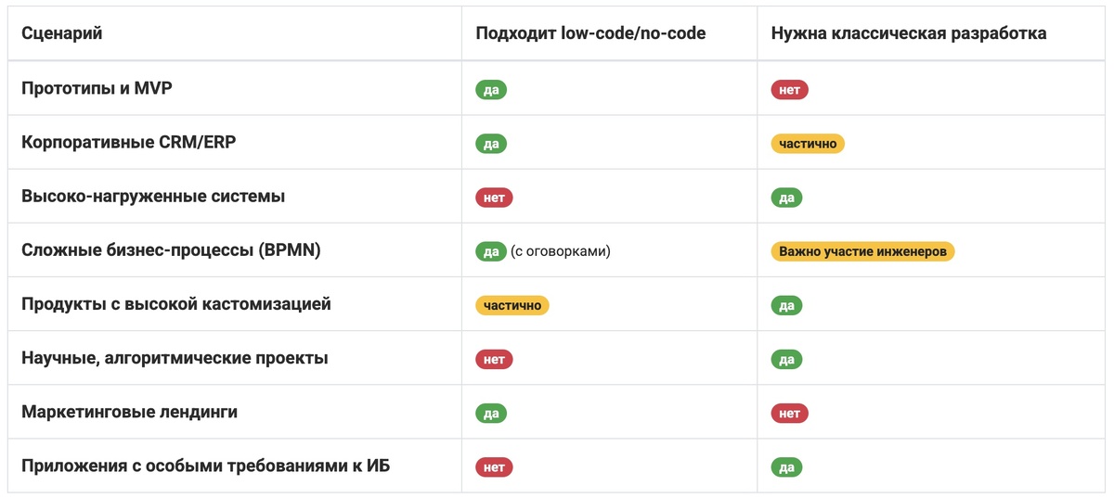Click red 'нет' badge in Прототипы и MVP row
The width and height of the screenshot is (1114, 498).
pos(789,90)
